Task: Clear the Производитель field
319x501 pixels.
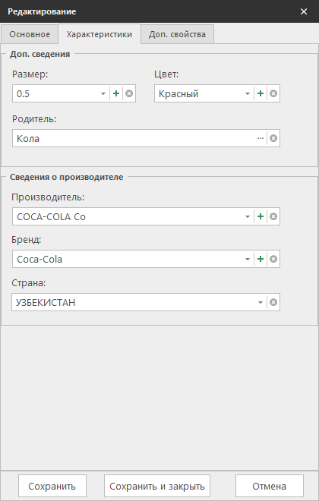Action: 273,216
